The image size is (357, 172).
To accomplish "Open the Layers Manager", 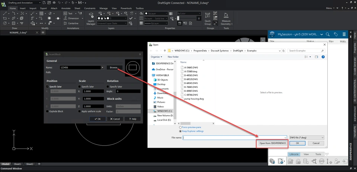I will (x=91, y=19).
